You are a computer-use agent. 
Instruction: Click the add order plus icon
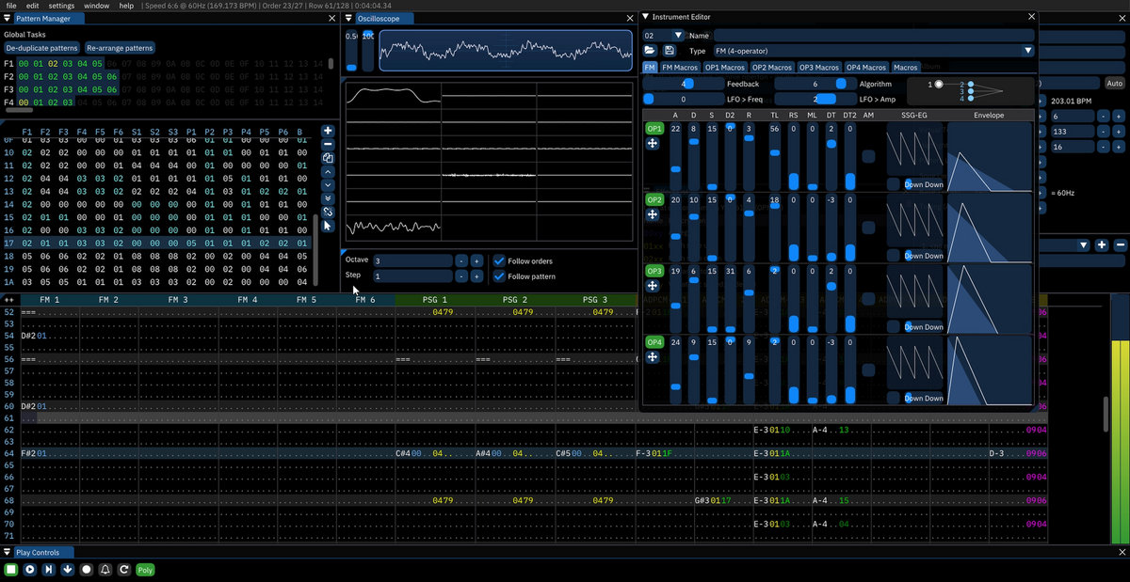pyautogui.click(x=328, y=131)
